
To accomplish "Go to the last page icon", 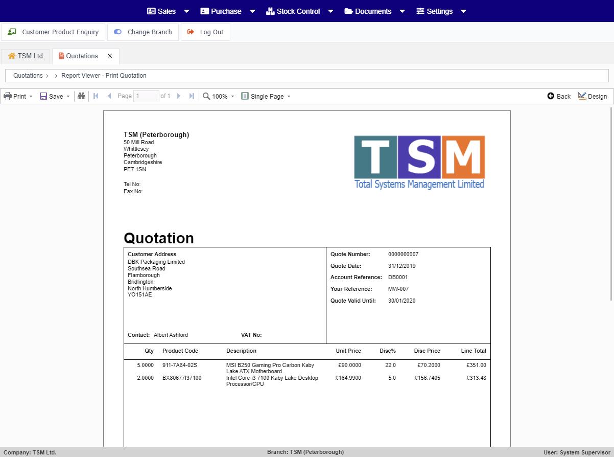I will [x=192, y=96].
